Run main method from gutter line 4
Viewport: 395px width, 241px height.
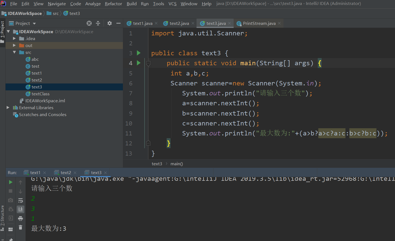(139, 63)
